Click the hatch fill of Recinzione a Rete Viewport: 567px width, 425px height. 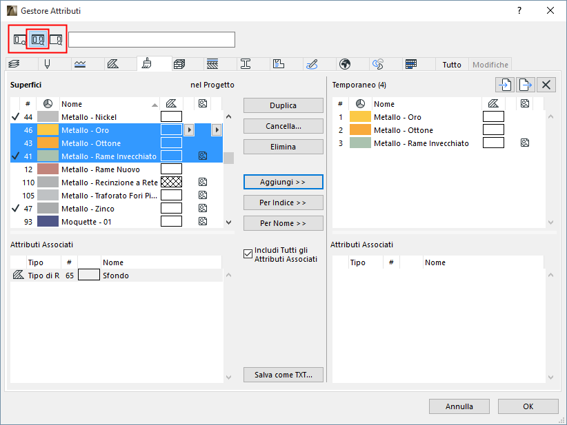tap(171, 182)
